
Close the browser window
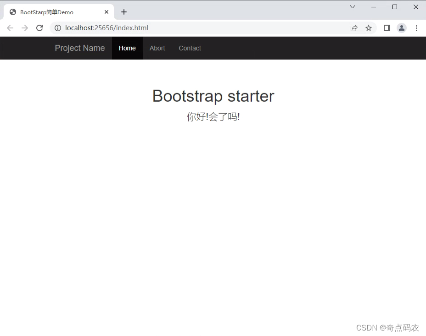click(x=416, y=7)
